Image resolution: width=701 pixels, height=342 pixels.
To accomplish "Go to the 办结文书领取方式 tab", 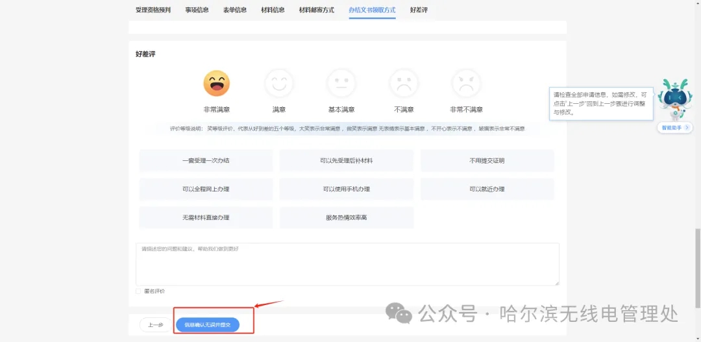I will coord(372,10).
